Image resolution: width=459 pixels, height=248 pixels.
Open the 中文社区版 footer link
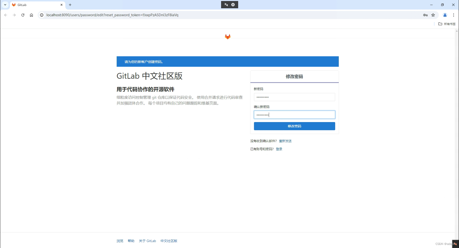tap(169, 241)
